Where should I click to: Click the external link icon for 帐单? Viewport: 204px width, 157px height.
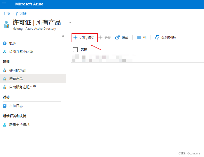coord(117,38)
